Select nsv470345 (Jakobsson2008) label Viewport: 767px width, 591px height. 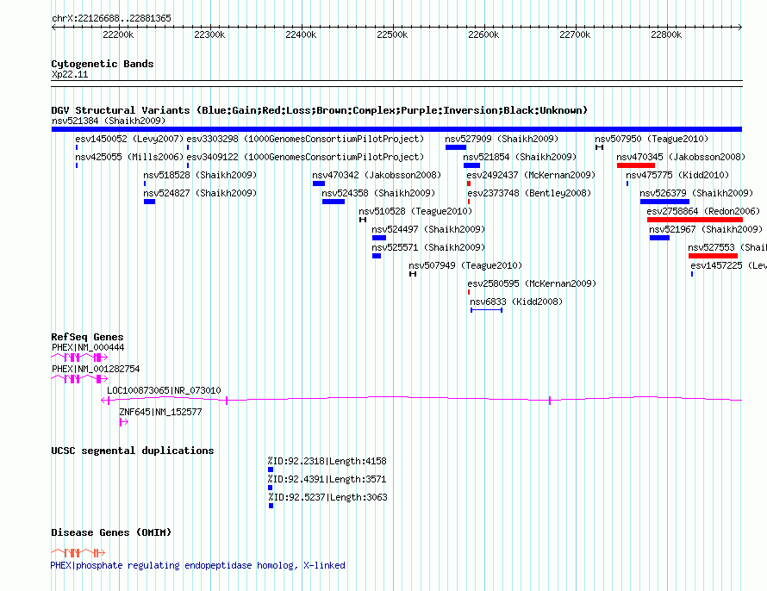click(681, 157)
